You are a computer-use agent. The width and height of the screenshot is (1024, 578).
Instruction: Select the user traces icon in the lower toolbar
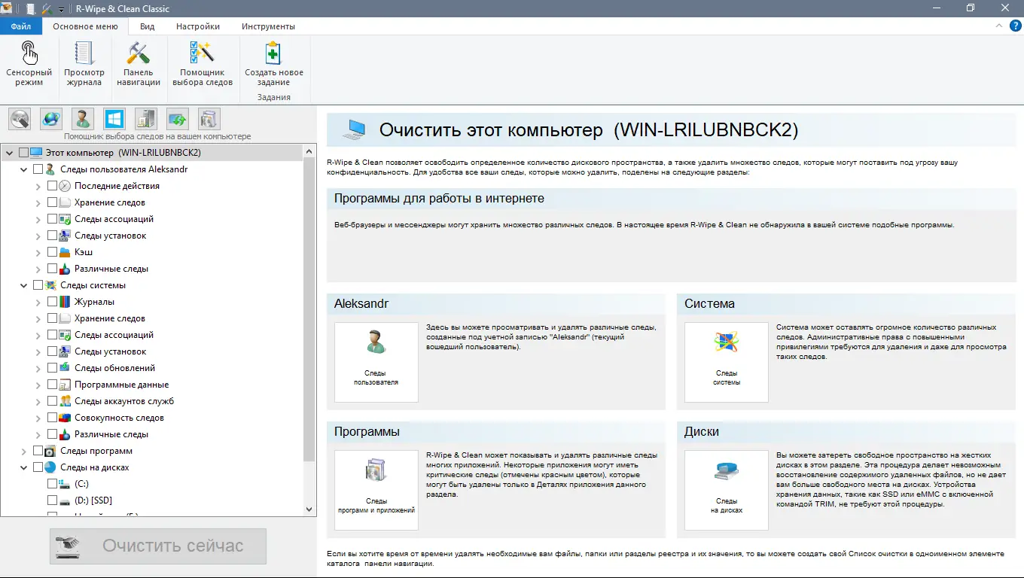[82, 119]
